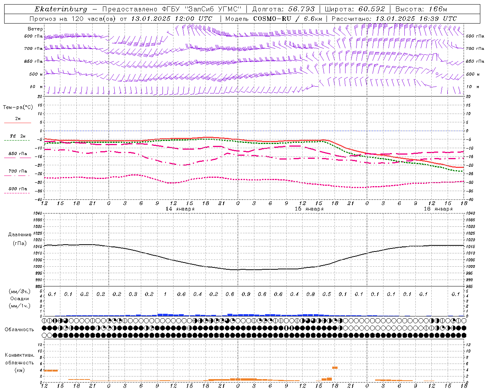
Task: Click the Td 2м legend entry
Action: (x=17, y=136)
